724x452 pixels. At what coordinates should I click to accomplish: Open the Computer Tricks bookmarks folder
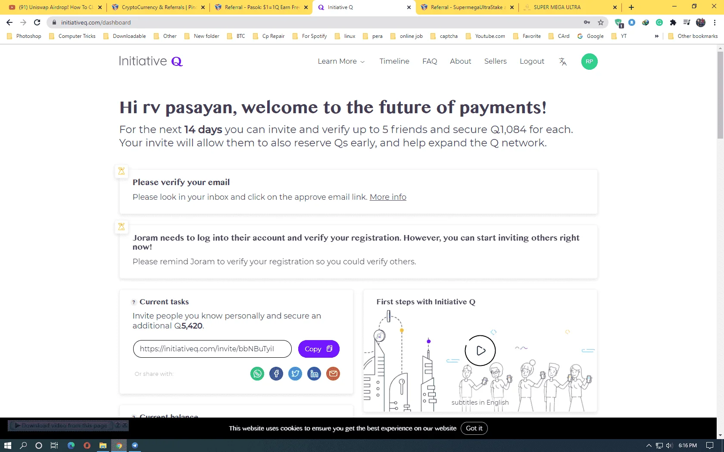(x=72, y=36)
